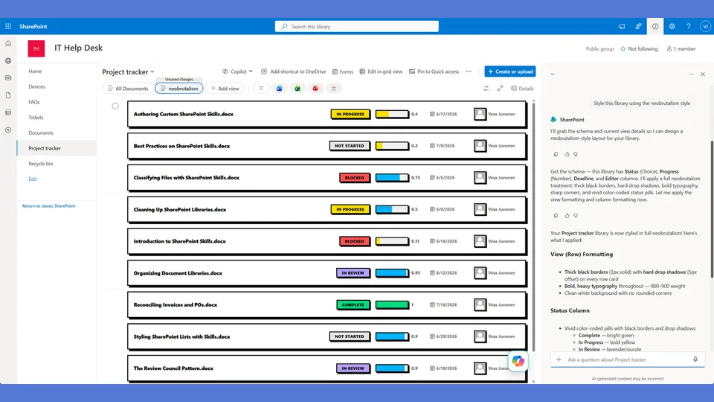Click the library list vertical scrollbar
Screen dimensions: 714x402
tap(534, 228)
